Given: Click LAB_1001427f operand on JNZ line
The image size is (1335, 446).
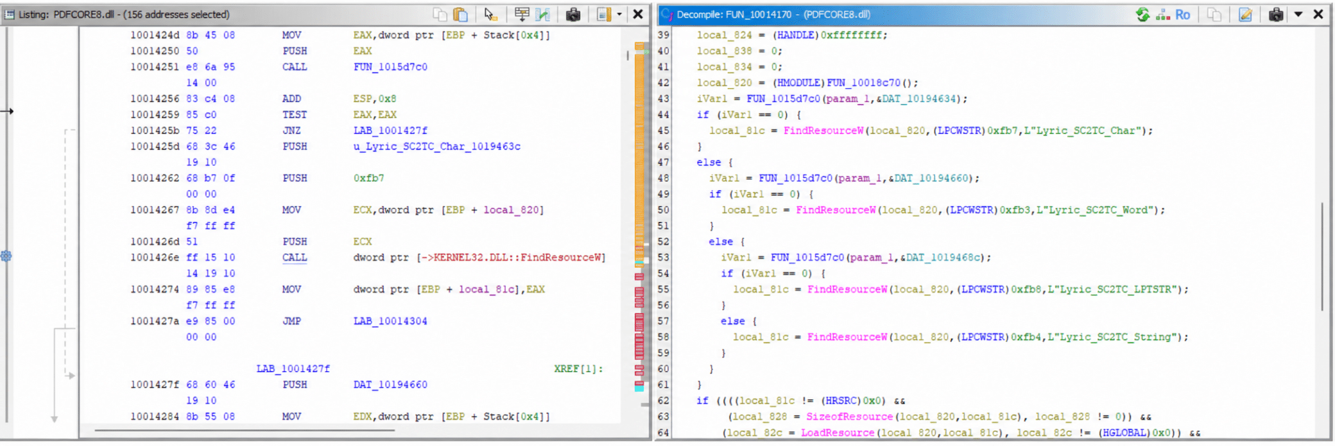Looking at the screenshot, I should click(x=390, y=130).
